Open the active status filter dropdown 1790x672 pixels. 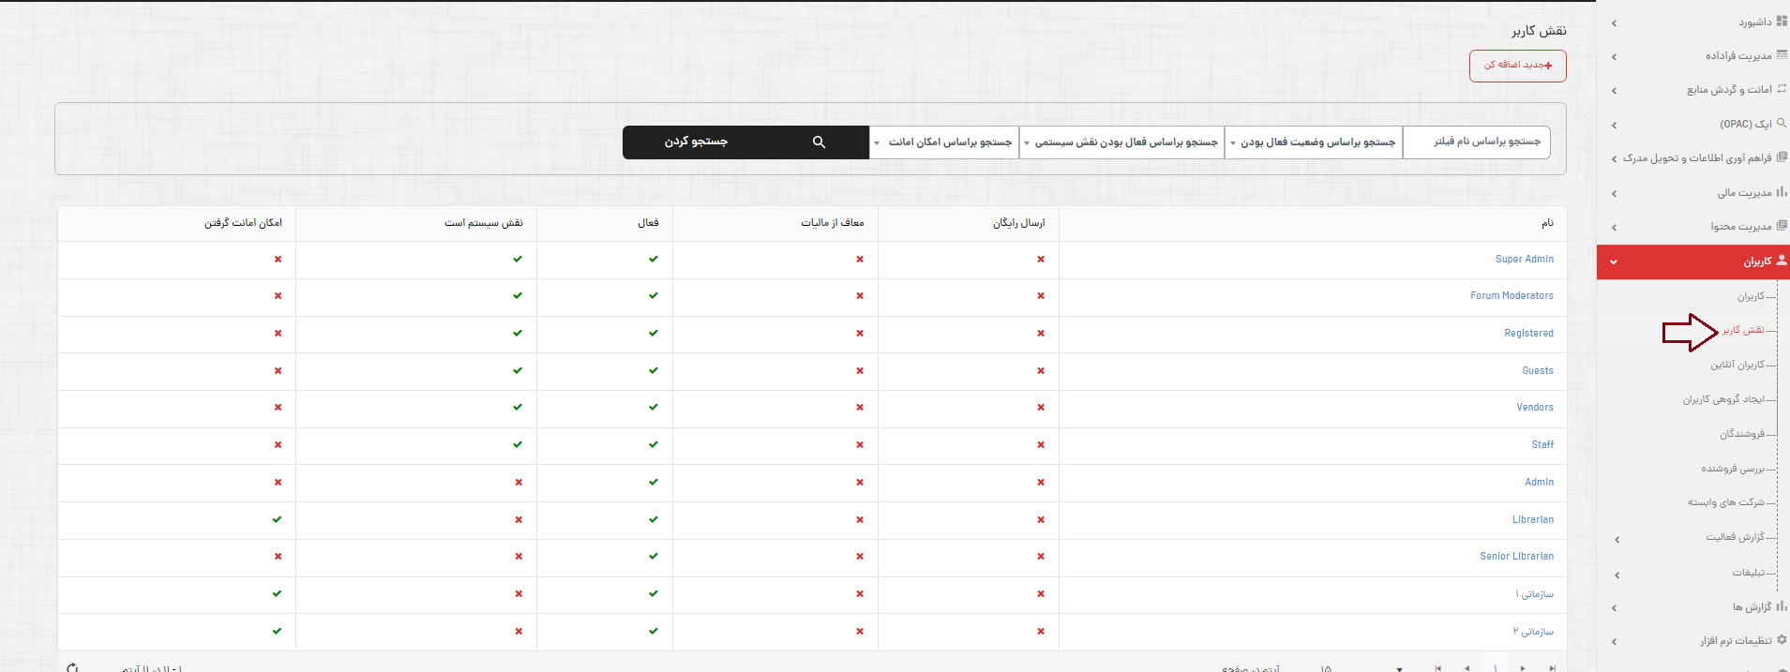coord(1313,142)
